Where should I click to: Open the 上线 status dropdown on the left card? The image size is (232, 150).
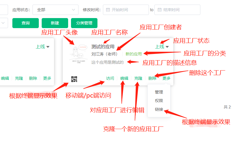pyautogui.click(x=43, y=47)
